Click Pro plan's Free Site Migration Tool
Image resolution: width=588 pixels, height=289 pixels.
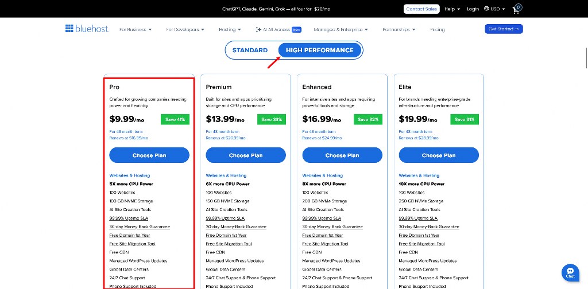pos(133,244)
